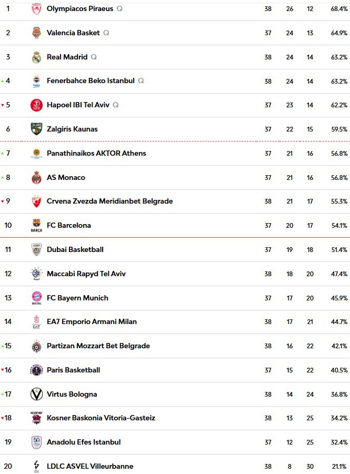The width and height of the screenshot is (350, 474).
Task: Click the FC Bayern Munich logo
Action: pyautogui.click(x=36, y=298)
